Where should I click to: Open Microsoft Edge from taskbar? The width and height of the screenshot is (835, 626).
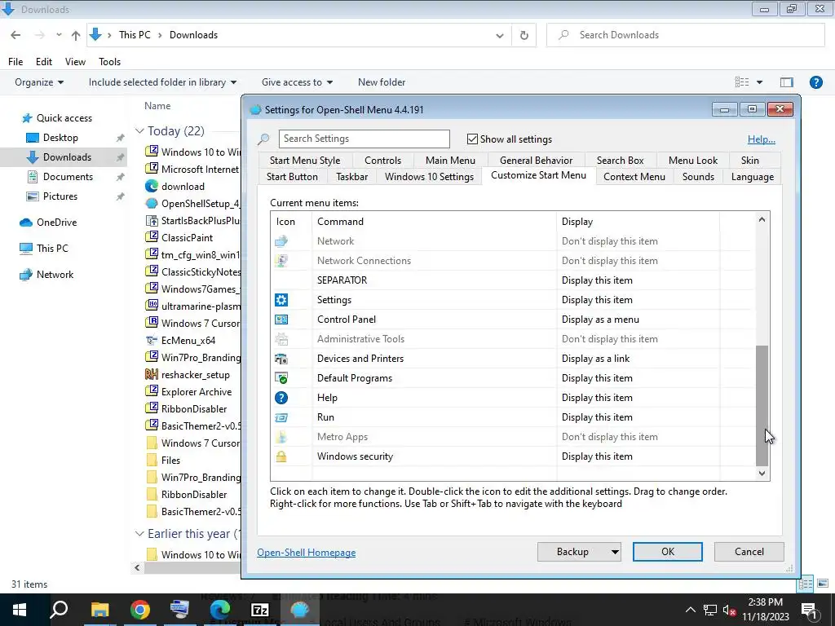click(x=220, y=610)
